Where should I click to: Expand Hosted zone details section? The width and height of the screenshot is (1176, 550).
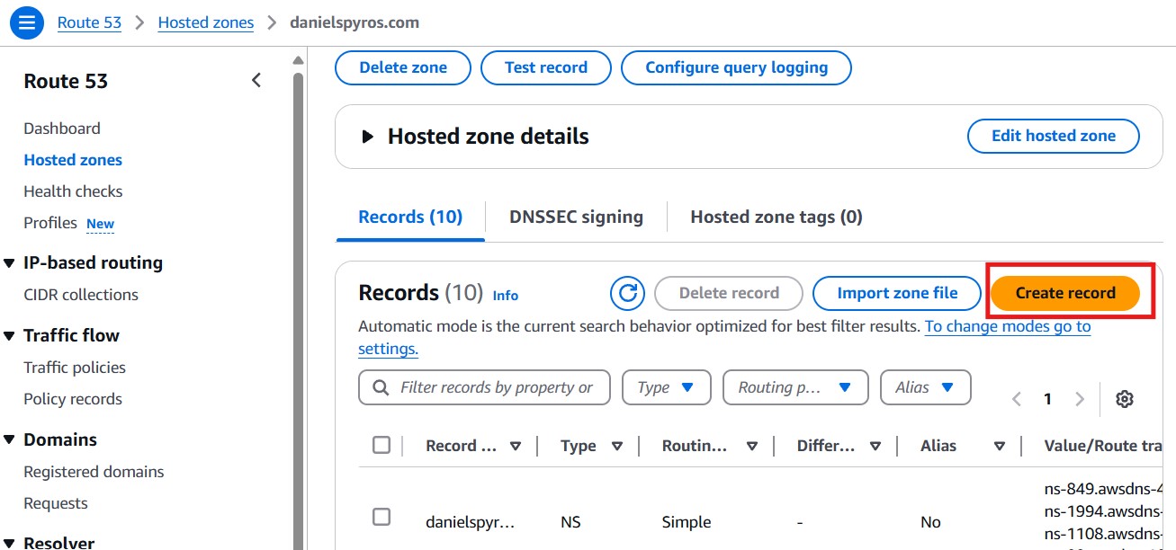[x=367, y=137]
